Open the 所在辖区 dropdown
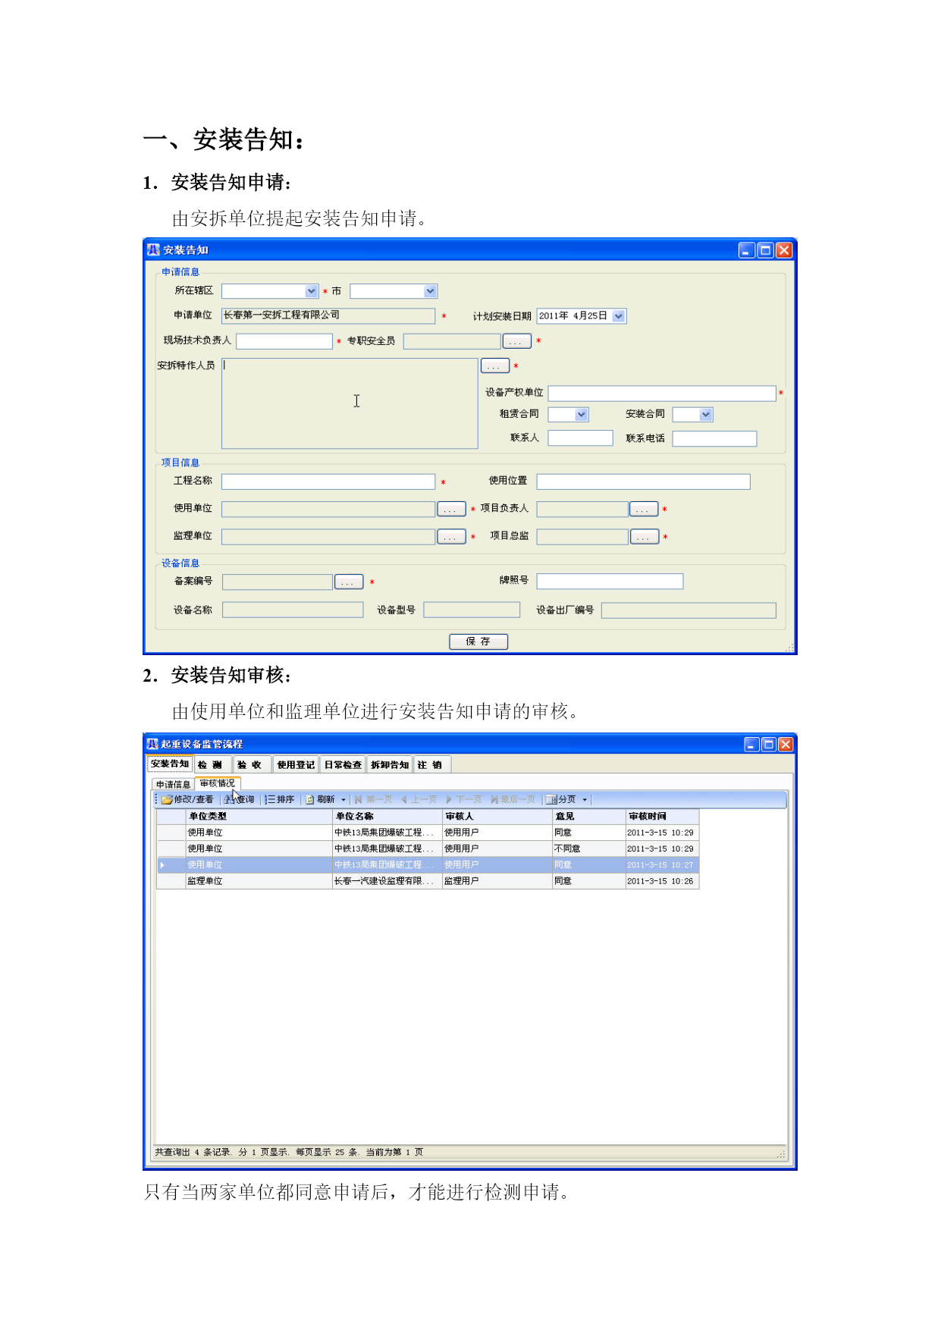941x1330 pixels. [x=312, y=291]
